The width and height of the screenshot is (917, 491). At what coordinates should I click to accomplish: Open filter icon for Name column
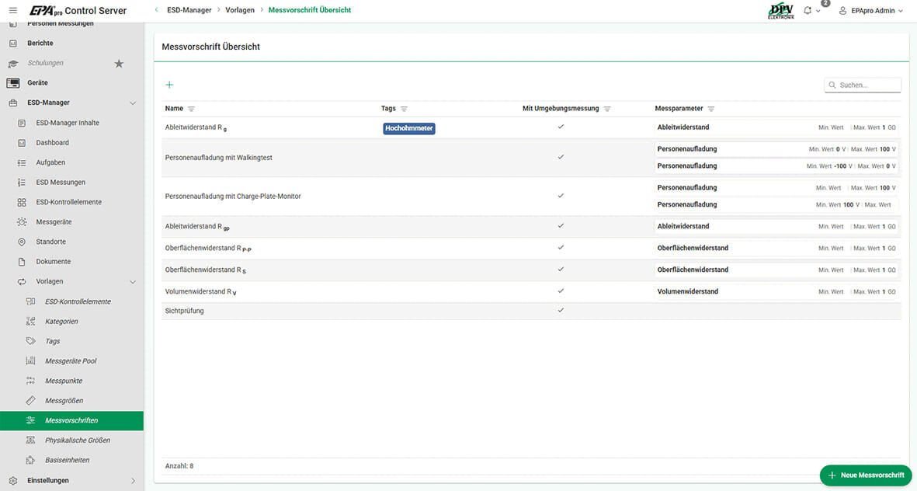(x=191, y=109)
